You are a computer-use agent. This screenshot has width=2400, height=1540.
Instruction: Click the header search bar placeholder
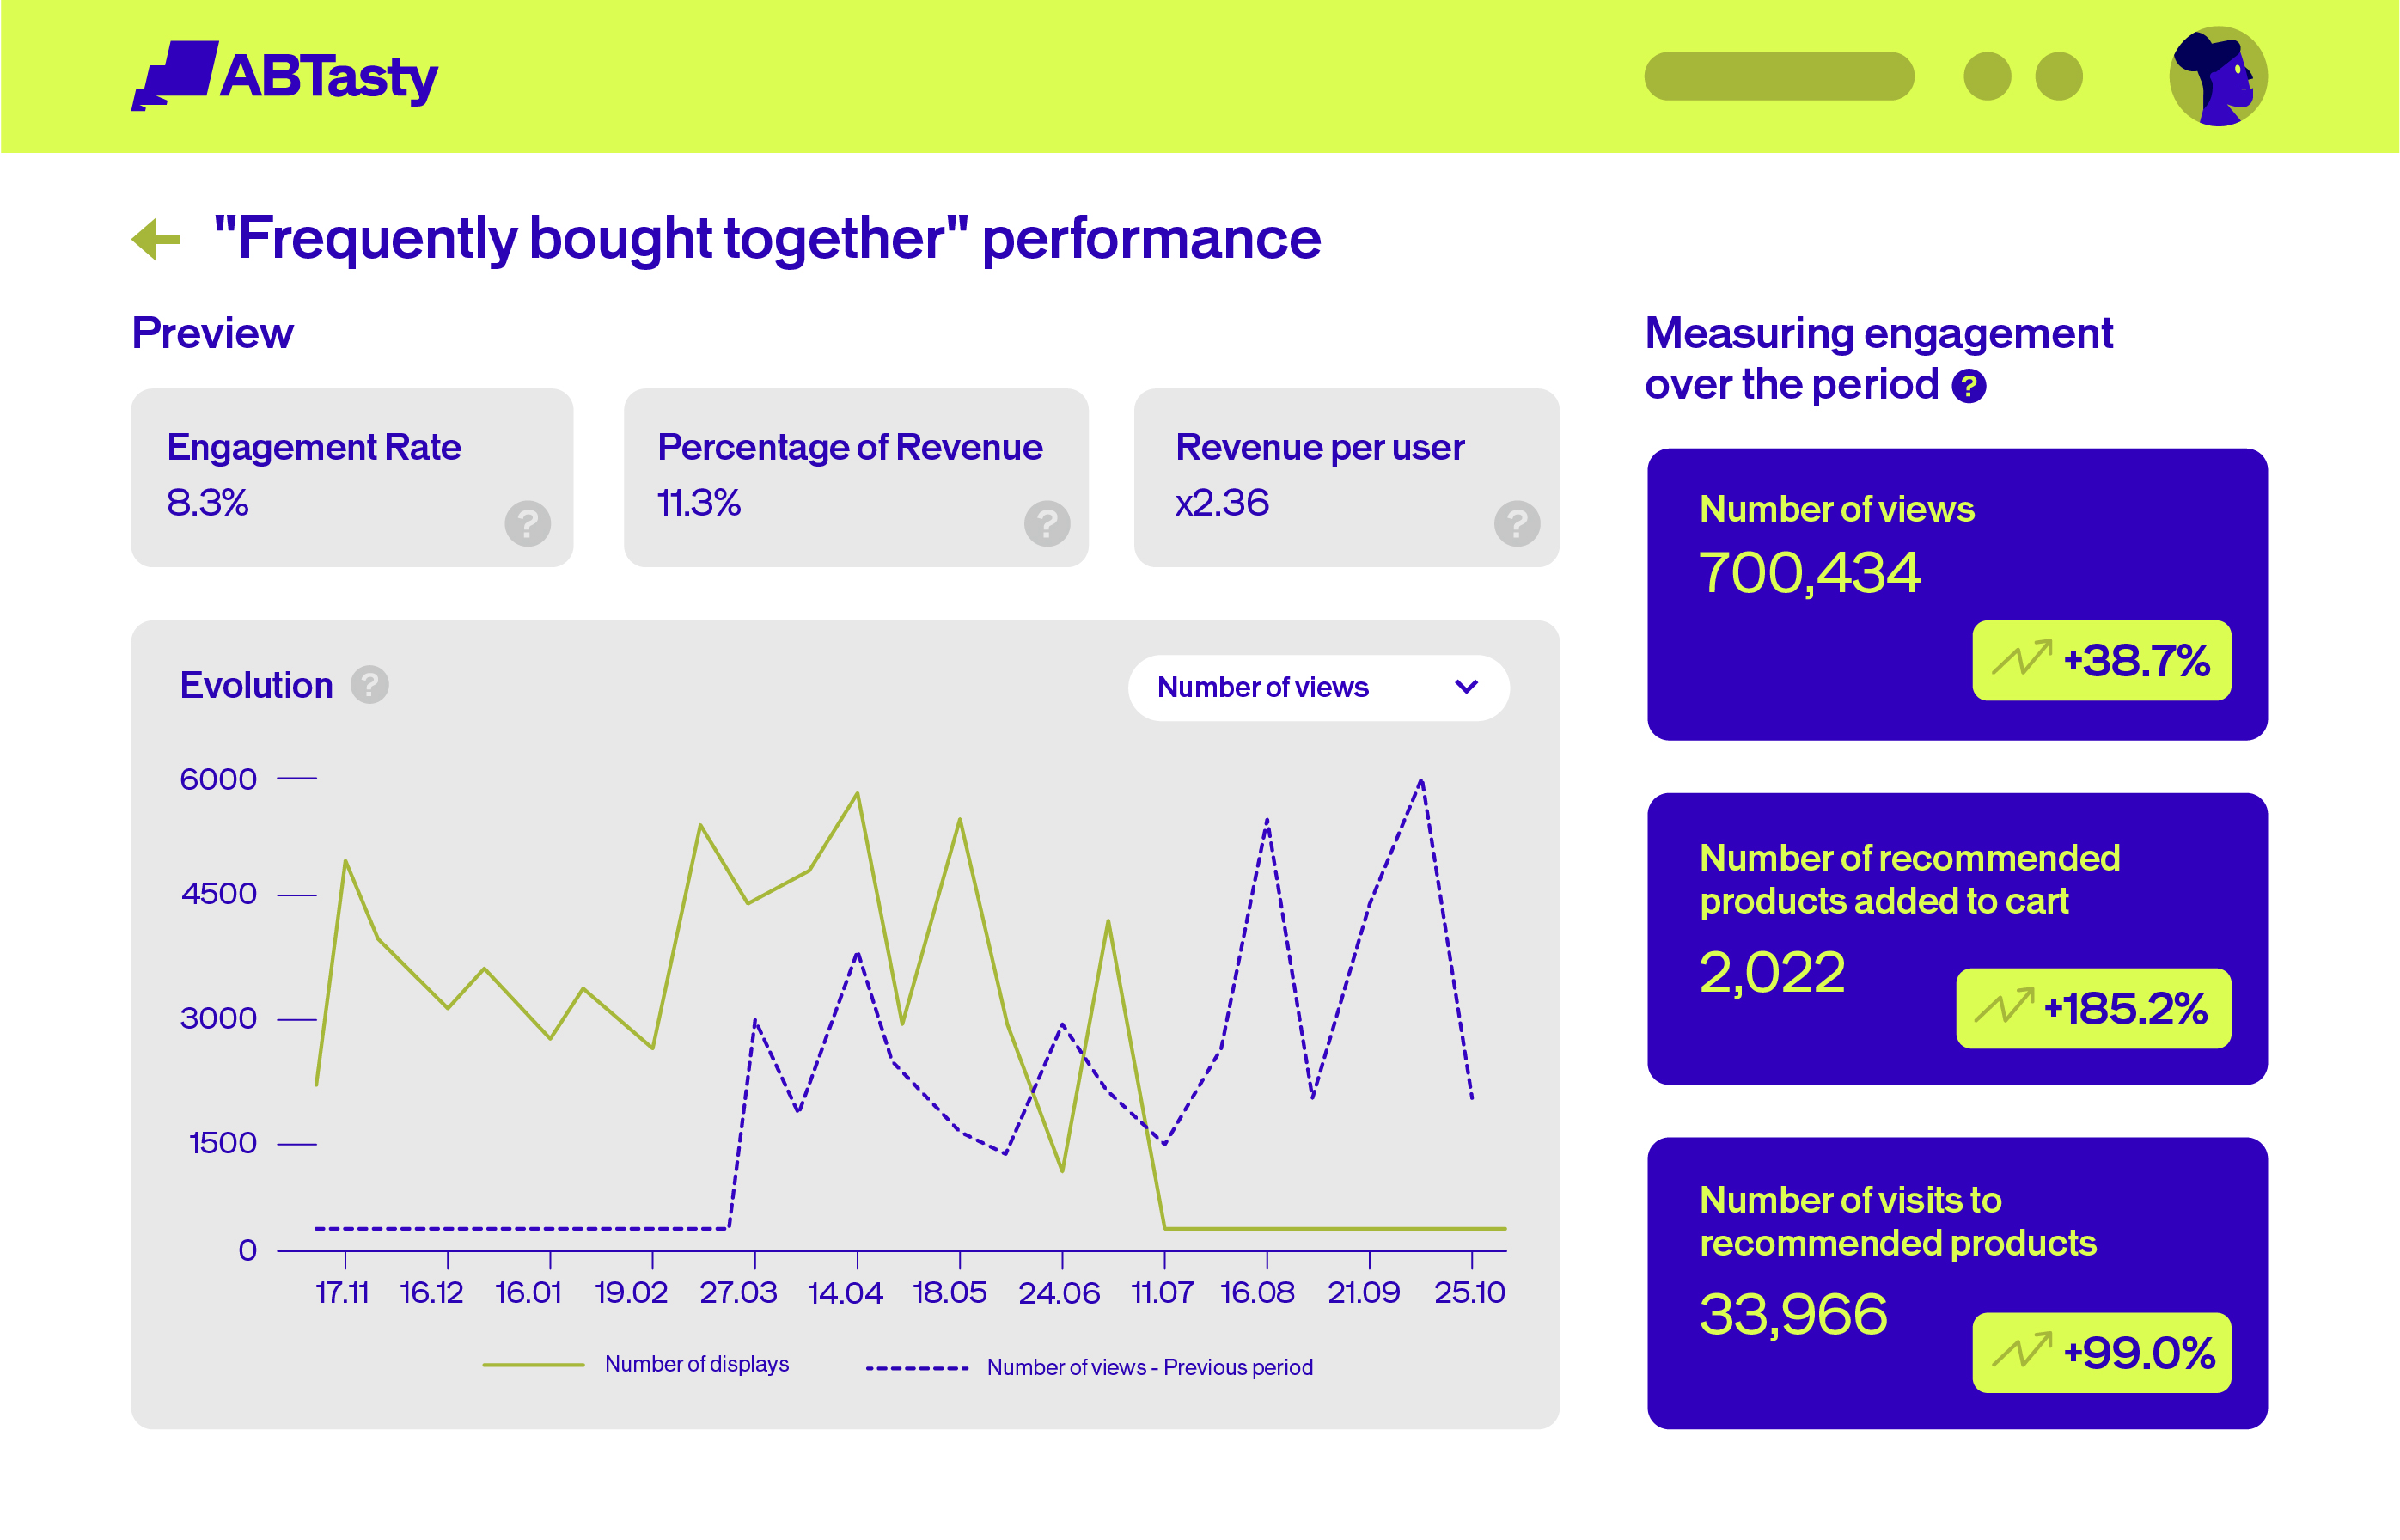(x=1778, y=77)
